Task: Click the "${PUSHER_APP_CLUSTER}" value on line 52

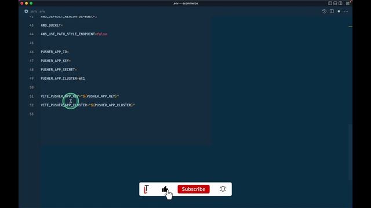Action: point(112,105)
